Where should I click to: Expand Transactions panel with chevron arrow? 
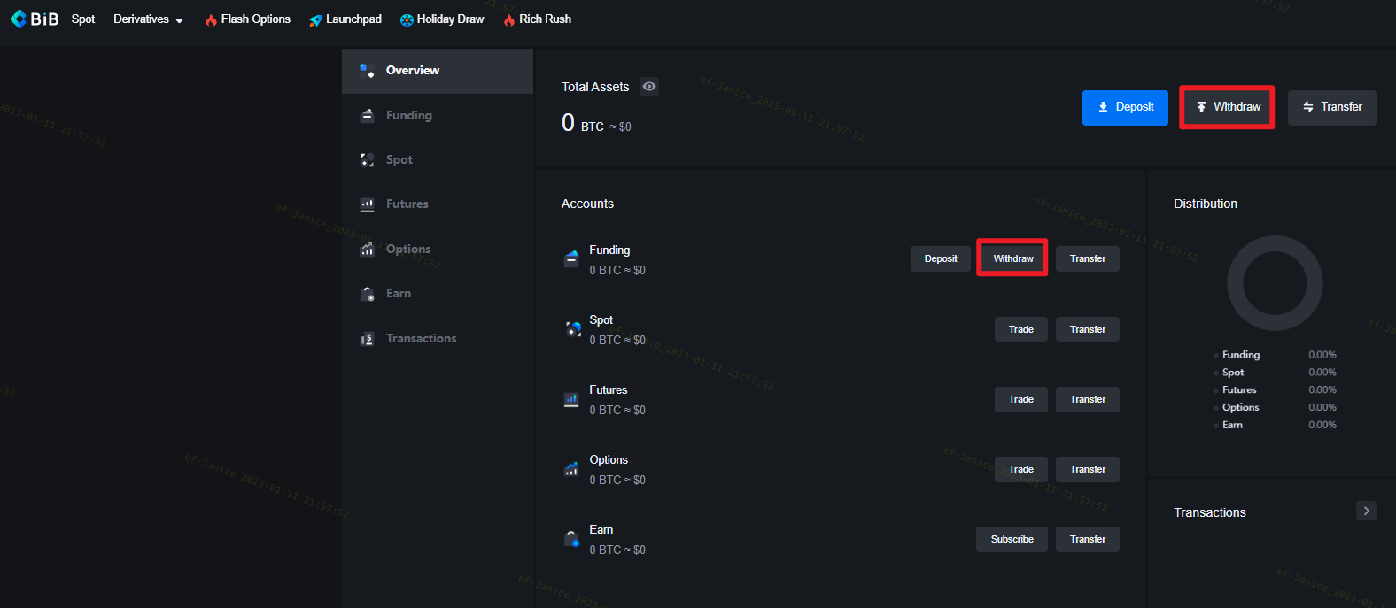tap(1367, 511)
